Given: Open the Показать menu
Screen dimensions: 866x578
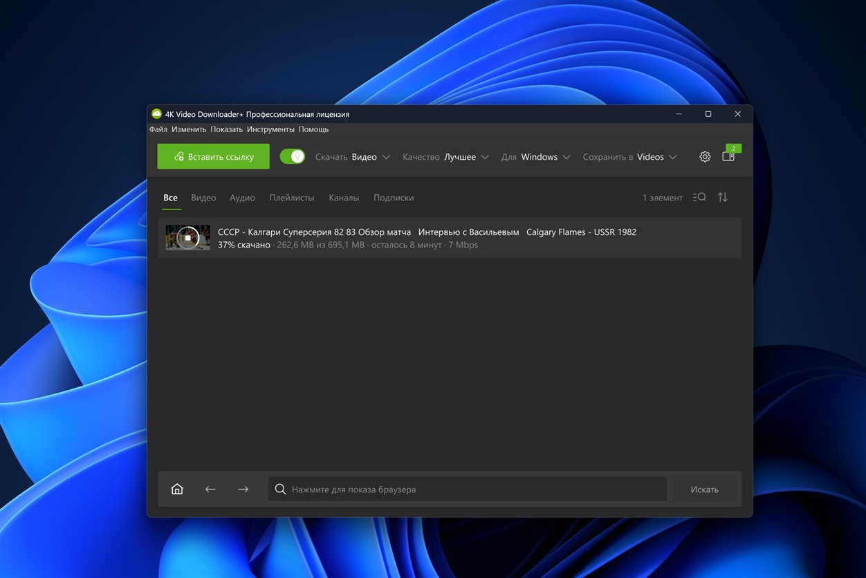Looking at the screenshot, I should [x=227, y=129].
